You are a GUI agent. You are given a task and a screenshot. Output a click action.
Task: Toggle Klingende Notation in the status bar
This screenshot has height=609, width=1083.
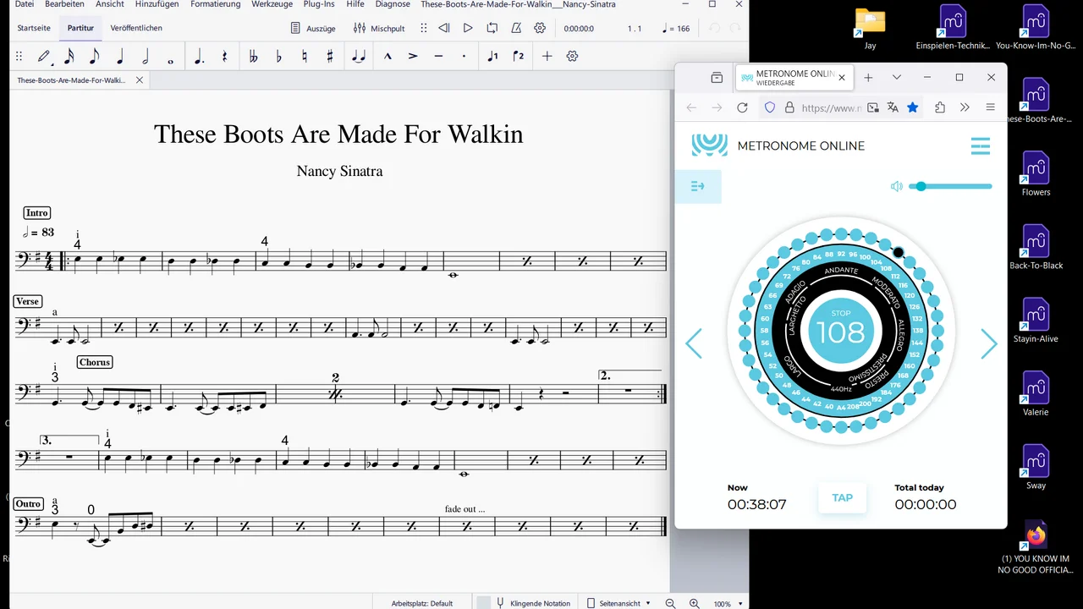point(533,603)
